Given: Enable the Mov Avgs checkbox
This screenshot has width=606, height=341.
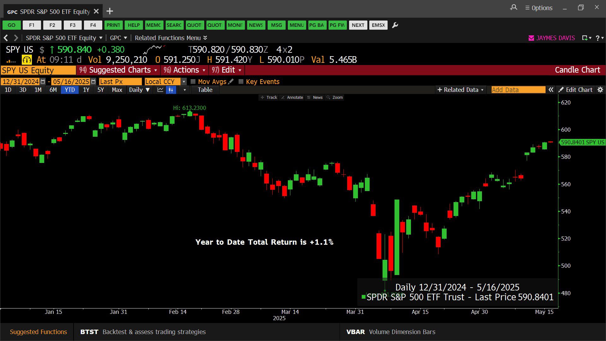Looking at the screenshot, I should click(x=193, y=81).
